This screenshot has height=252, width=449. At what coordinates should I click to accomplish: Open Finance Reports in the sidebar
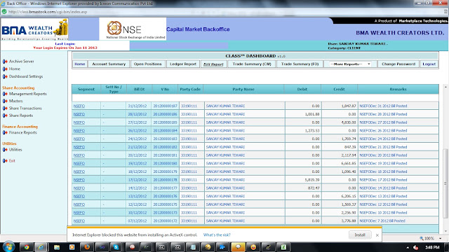click(x=23, y=132)
